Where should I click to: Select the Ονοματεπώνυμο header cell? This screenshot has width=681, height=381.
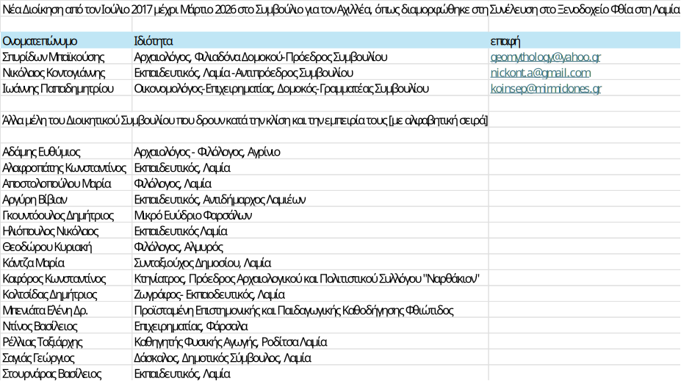tap(66, 41)
